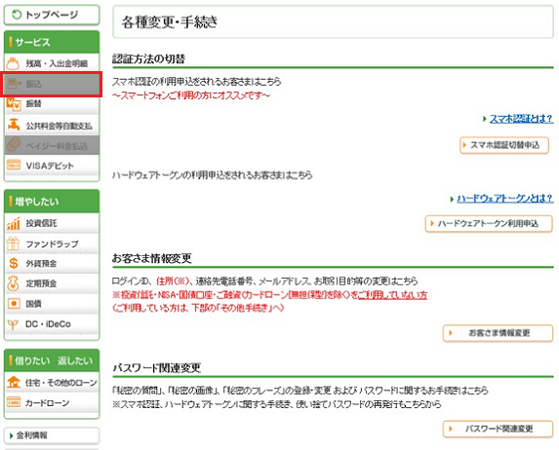Open the house icon for 住宅・その他のローン

[x=14, y=382]
